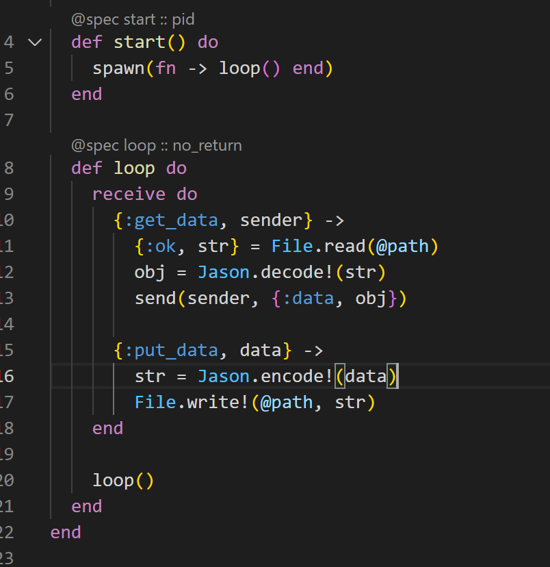This screenshot has height=567, width=550.
Task: Collapse the start function fold chevron
Action: 35,42
